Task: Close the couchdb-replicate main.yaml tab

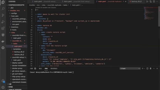Action: tap(126, 1)
